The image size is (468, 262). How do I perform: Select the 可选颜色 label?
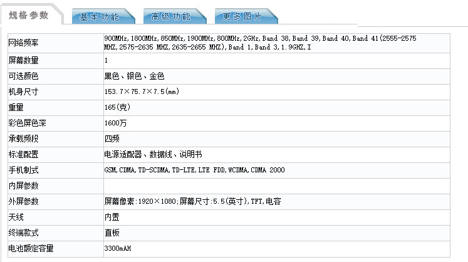point(24,76)
